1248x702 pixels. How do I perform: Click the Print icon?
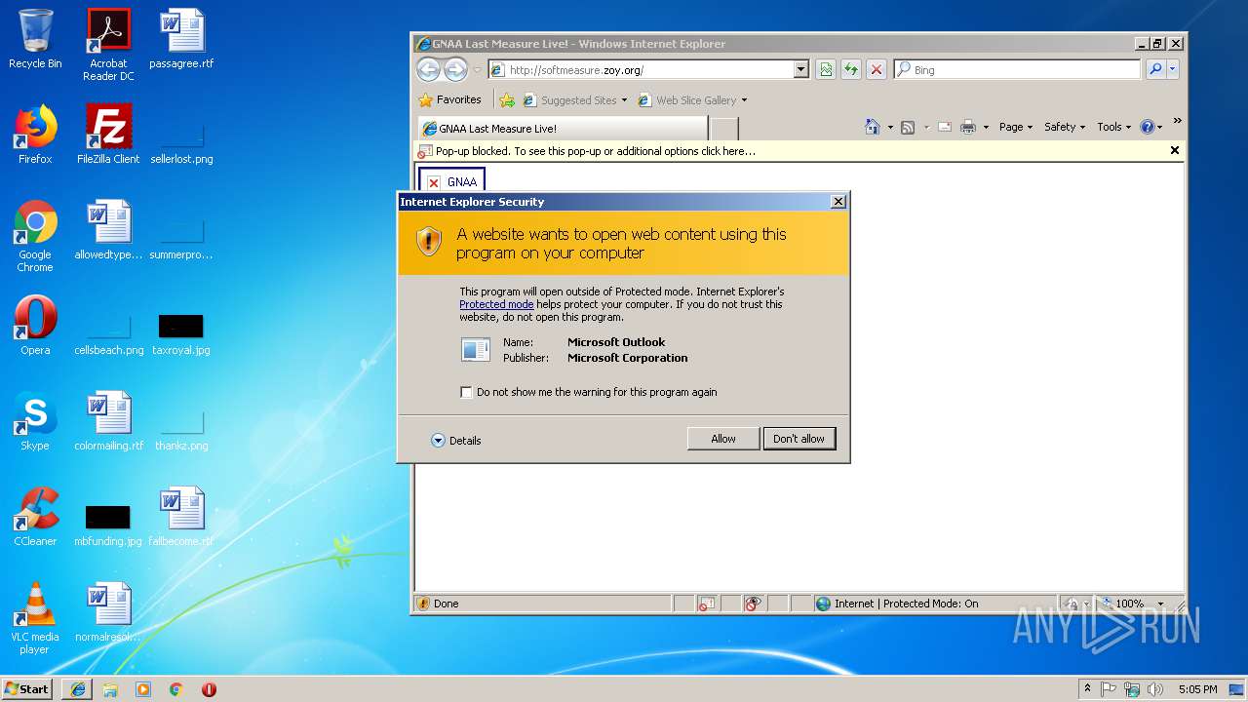968,127
